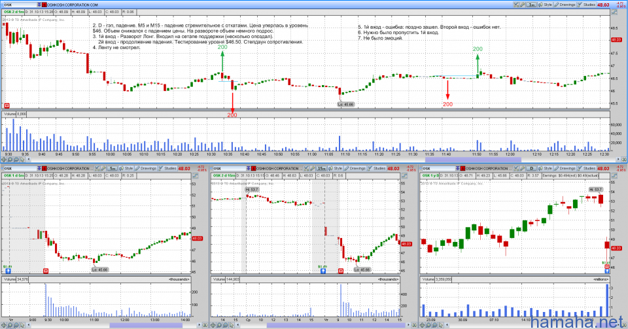
Task: Change the 1m timeframe button
Action: (532, 5)
